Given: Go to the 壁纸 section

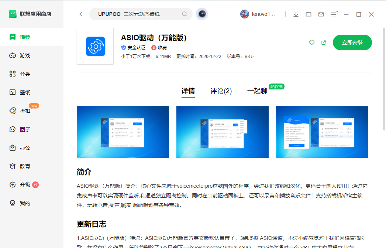Looking at the screenshot, I should [x=32, y=92].
